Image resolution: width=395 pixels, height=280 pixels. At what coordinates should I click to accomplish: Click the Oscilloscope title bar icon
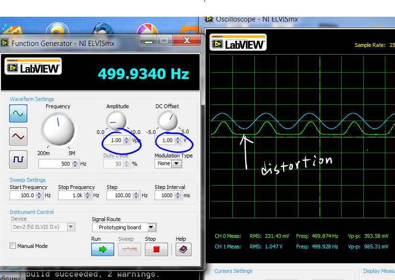pyautogui.click(x=209, y=19)
